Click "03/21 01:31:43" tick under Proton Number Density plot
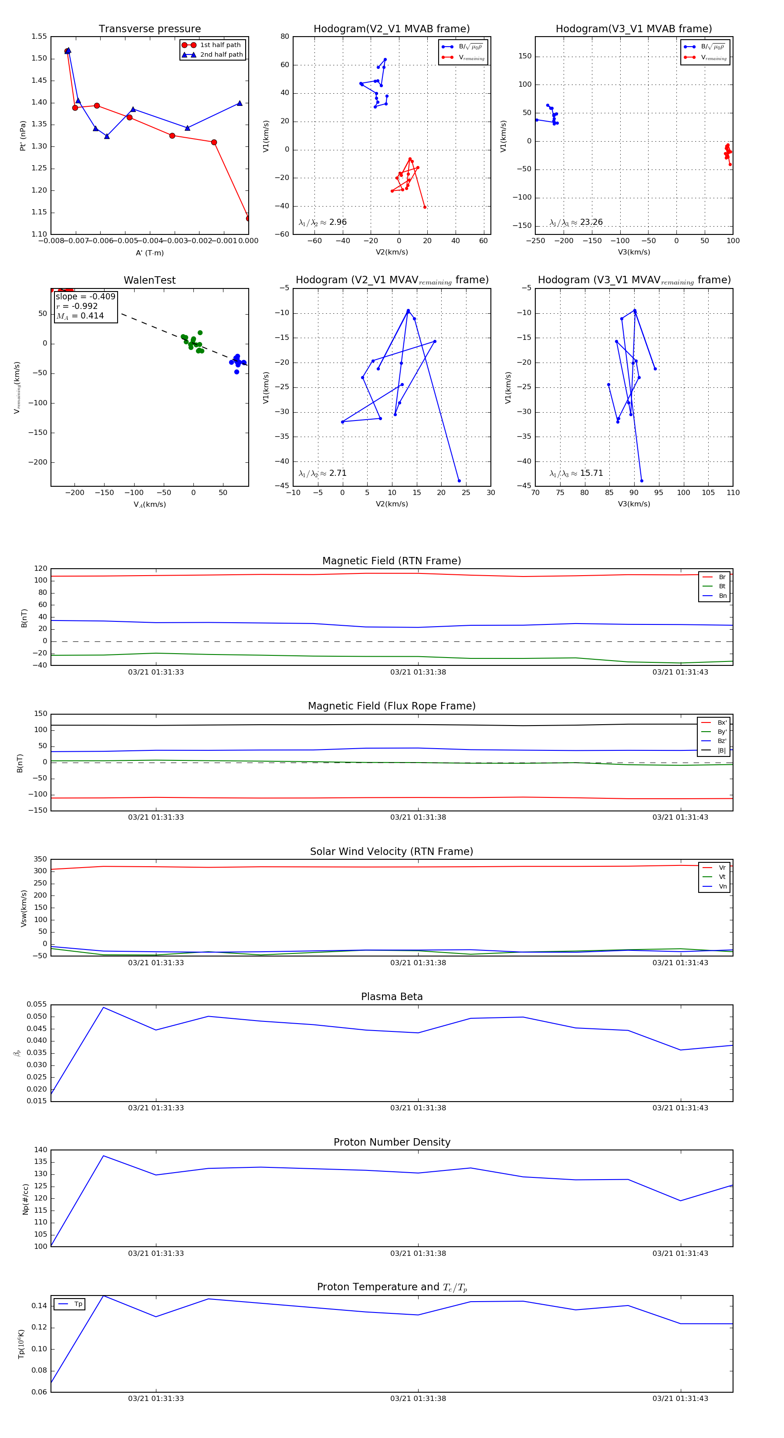Image resolution: width=784 pixels, height=1438 pixels. coord(680,1253)
